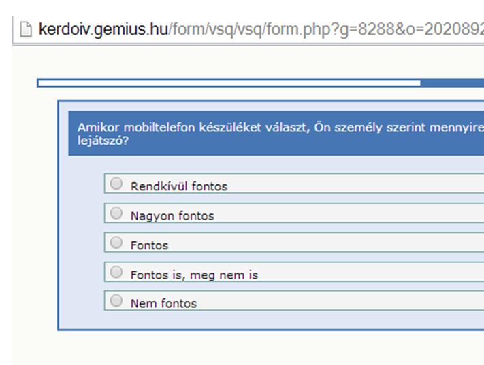Click the white filled part of survey progress bar
The image size is (484, 365).
pyautogui.click(x=229, y=83)
